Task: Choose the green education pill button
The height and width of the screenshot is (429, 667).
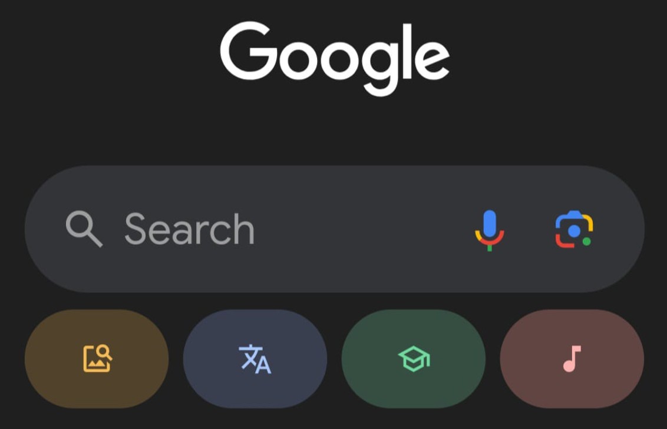Action: pyautogui.click(x=414, y=359)
